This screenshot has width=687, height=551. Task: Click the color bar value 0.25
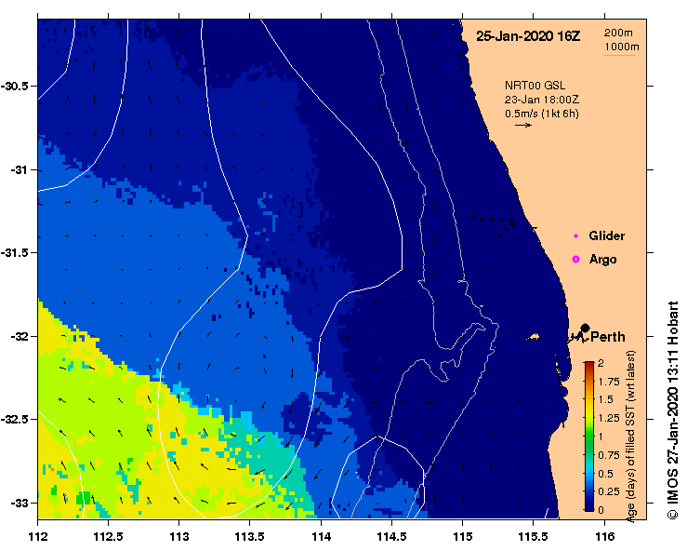tap(608, 491)
